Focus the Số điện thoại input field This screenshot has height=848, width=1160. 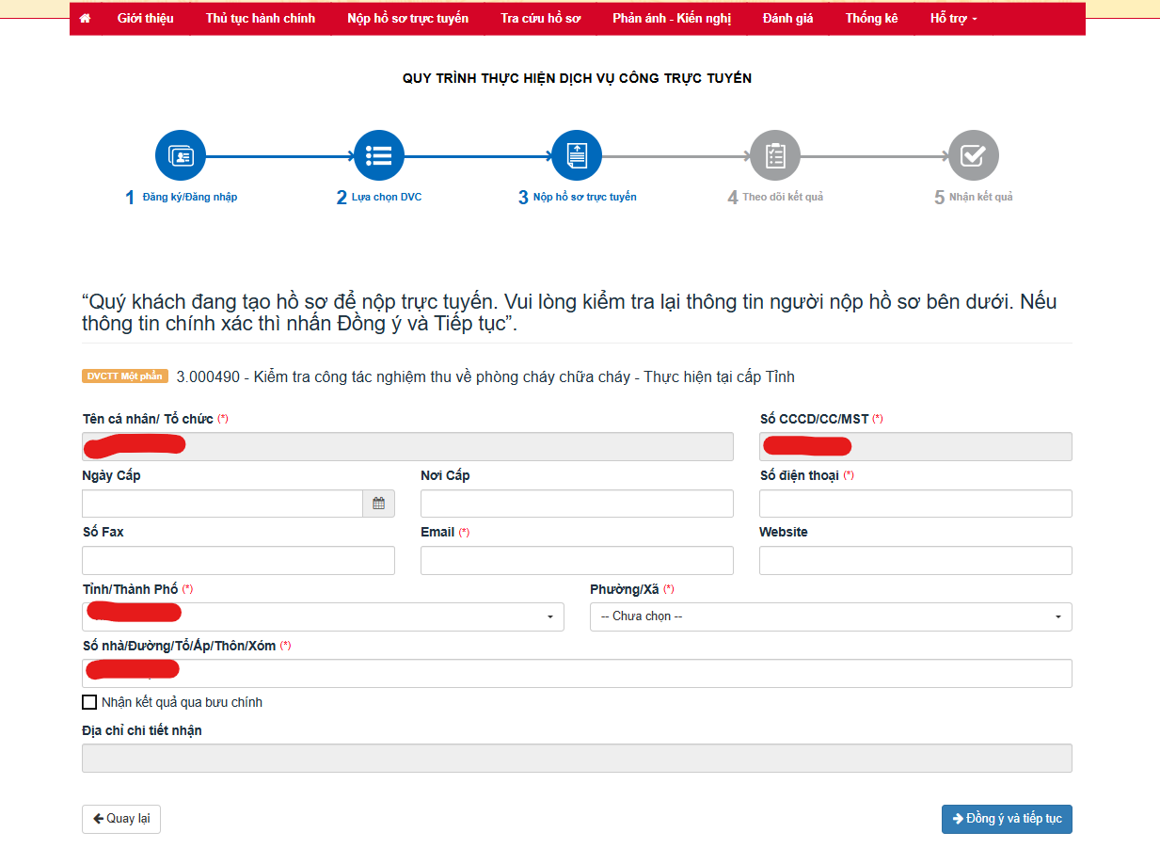914,504
